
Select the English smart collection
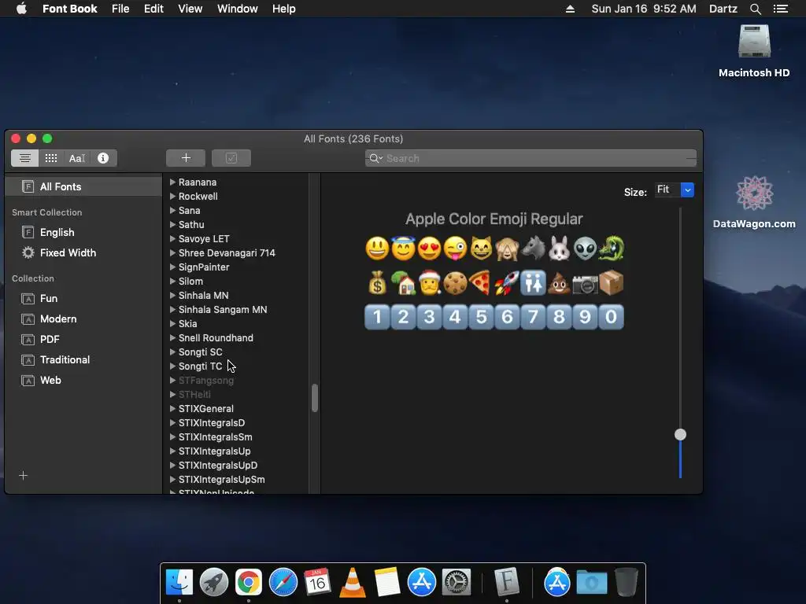(57, 232)
